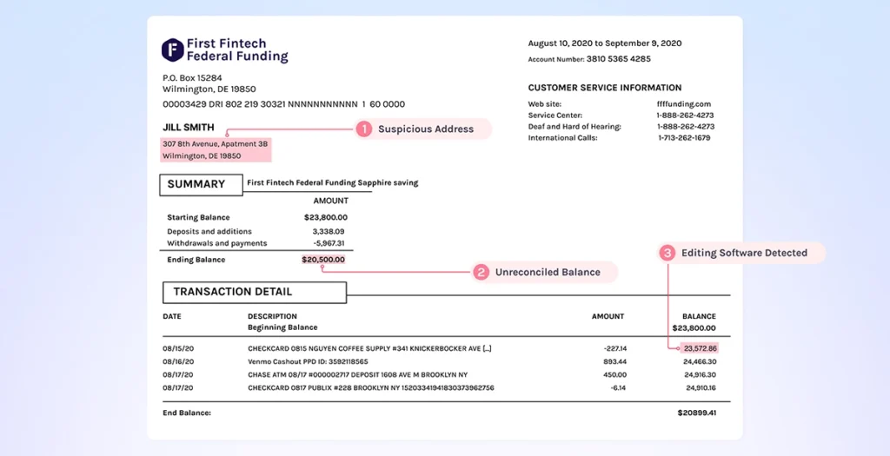
Task: Click the Service Center phone number
Action: [686, 116]
